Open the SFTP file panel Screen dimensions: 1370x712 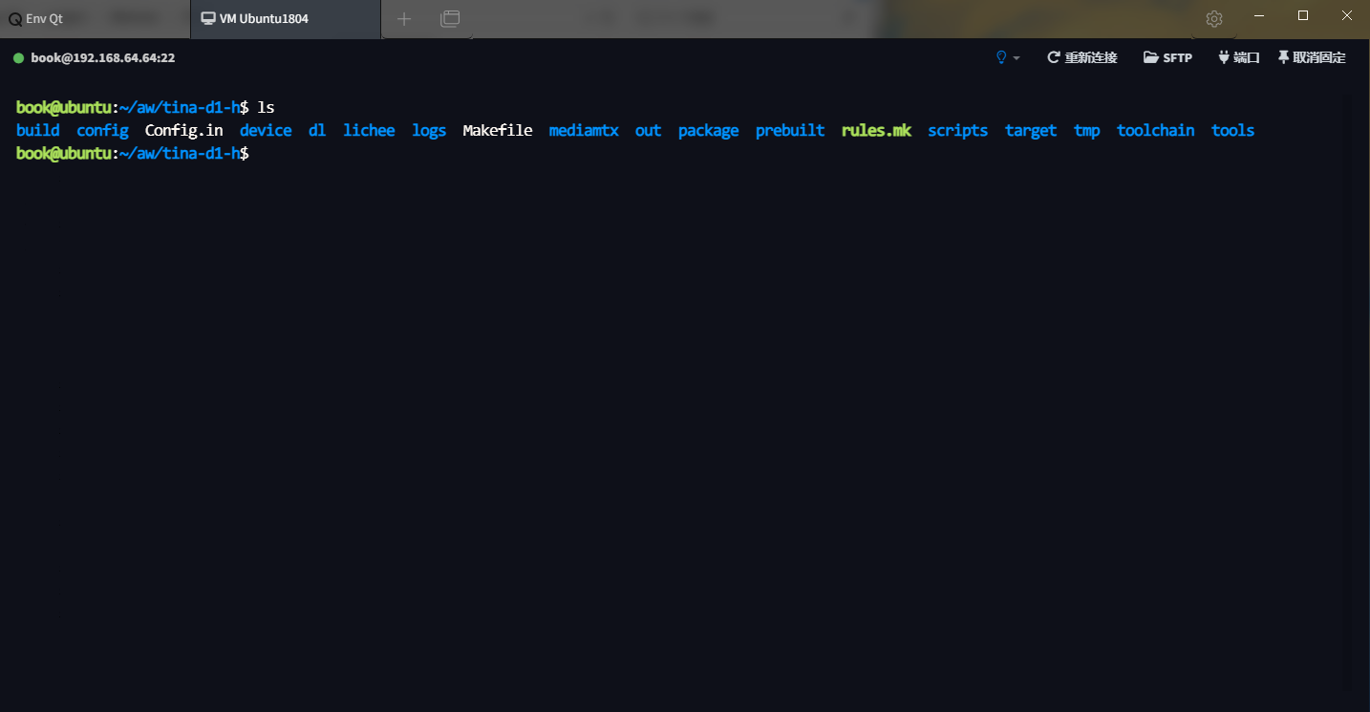[x=1167, y=57]
